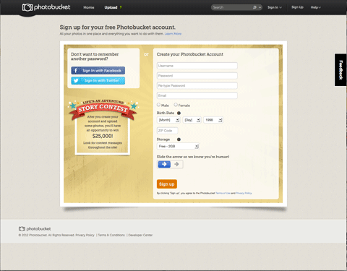
Task: Expand the Storage Free - 2GB dropdown
Action: [x=178, y=146]
